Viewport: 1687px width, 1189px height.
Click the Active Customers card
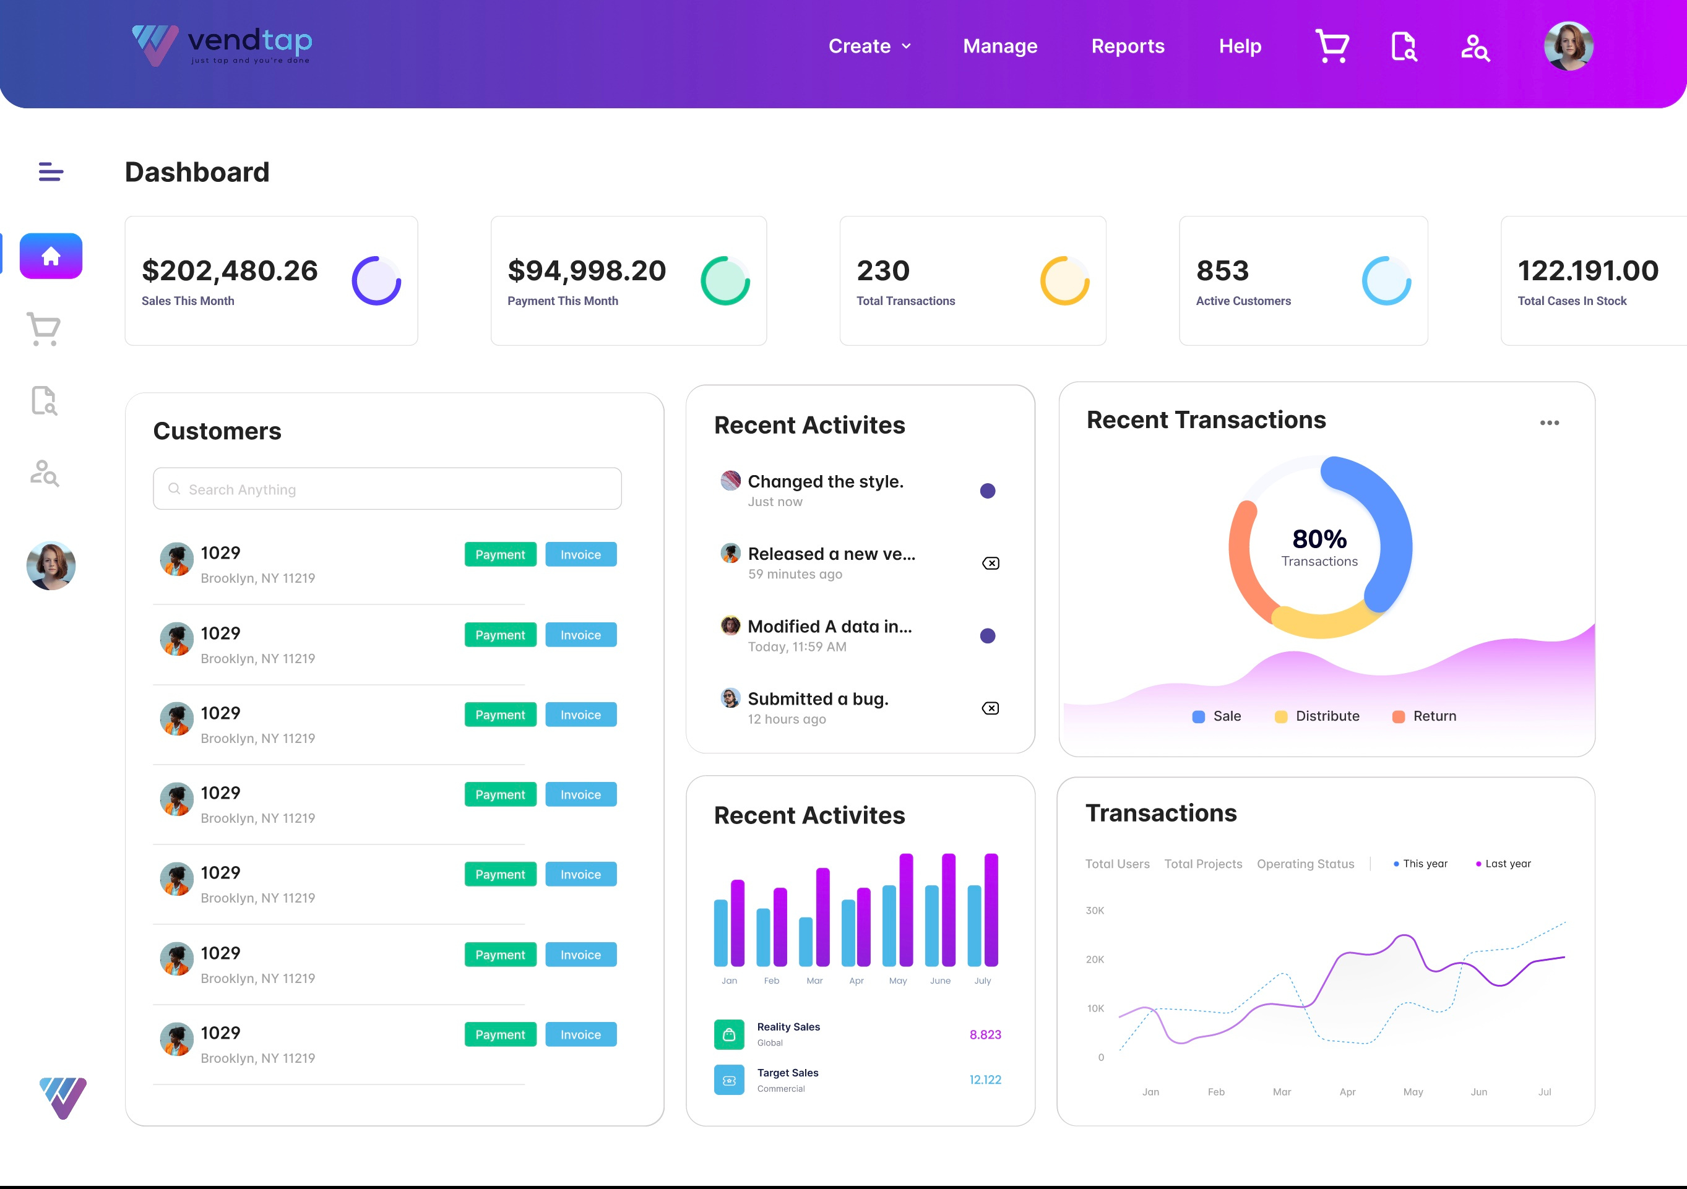[1303, 280]
